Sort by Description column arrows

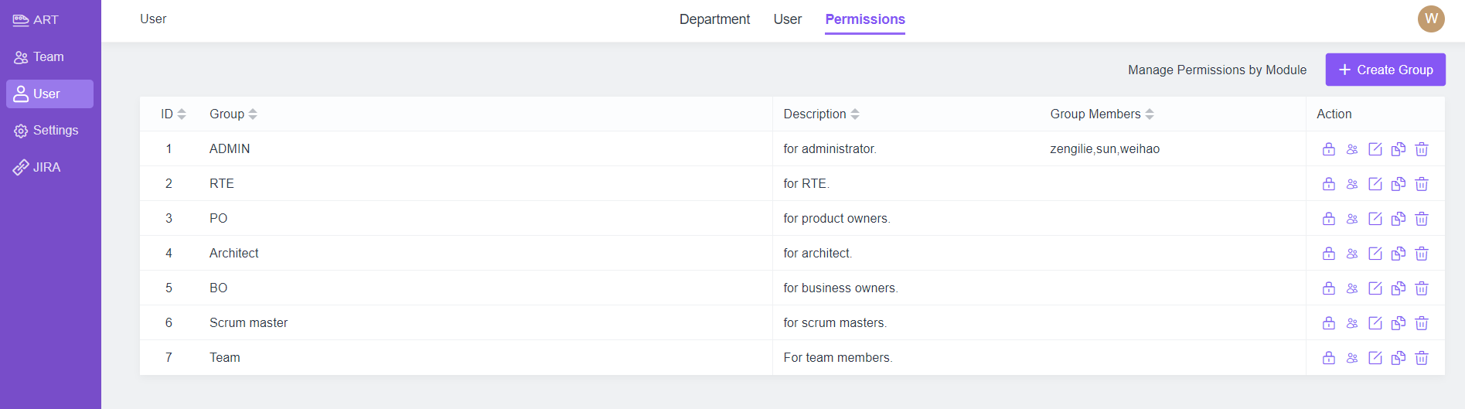(x=855, y=114)
